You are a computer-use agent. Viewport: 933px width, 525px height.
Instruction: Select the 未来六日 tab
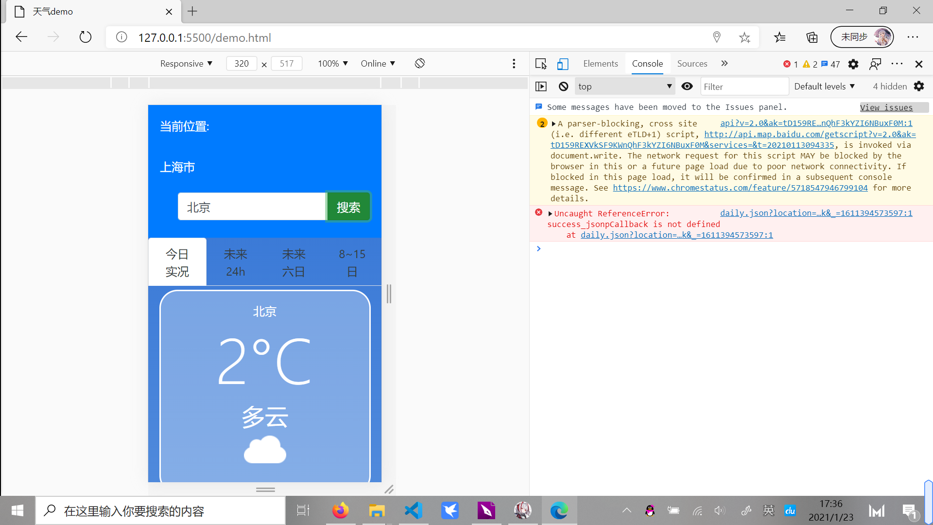294,262
